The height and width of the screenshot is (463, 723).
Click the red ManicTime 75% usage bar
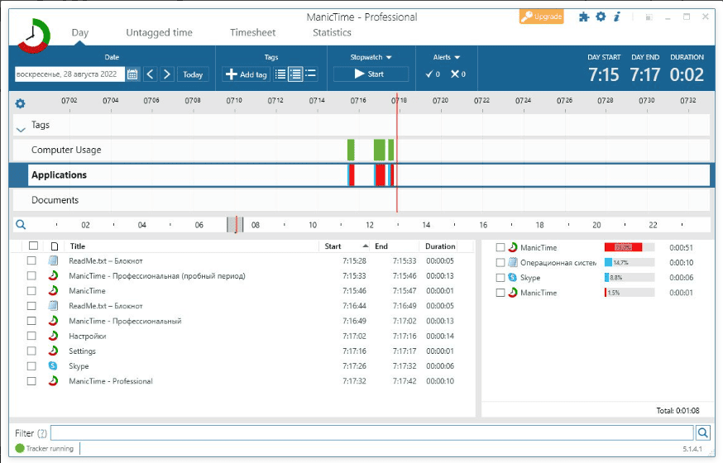[623, 247]
